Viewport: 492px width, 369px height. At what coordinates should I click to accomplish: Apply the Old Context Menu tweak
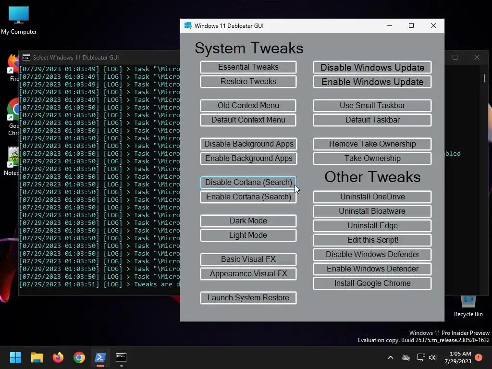coord(248,106)
